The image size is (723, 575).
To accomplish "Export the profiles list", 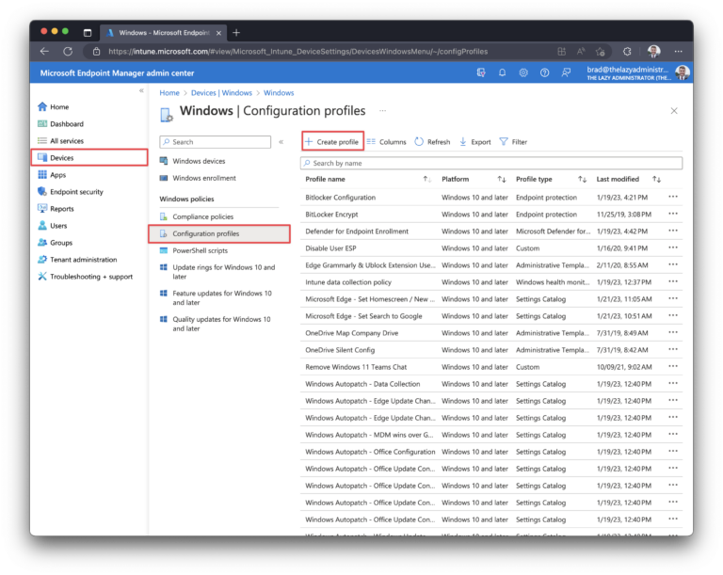I will 474,141.
